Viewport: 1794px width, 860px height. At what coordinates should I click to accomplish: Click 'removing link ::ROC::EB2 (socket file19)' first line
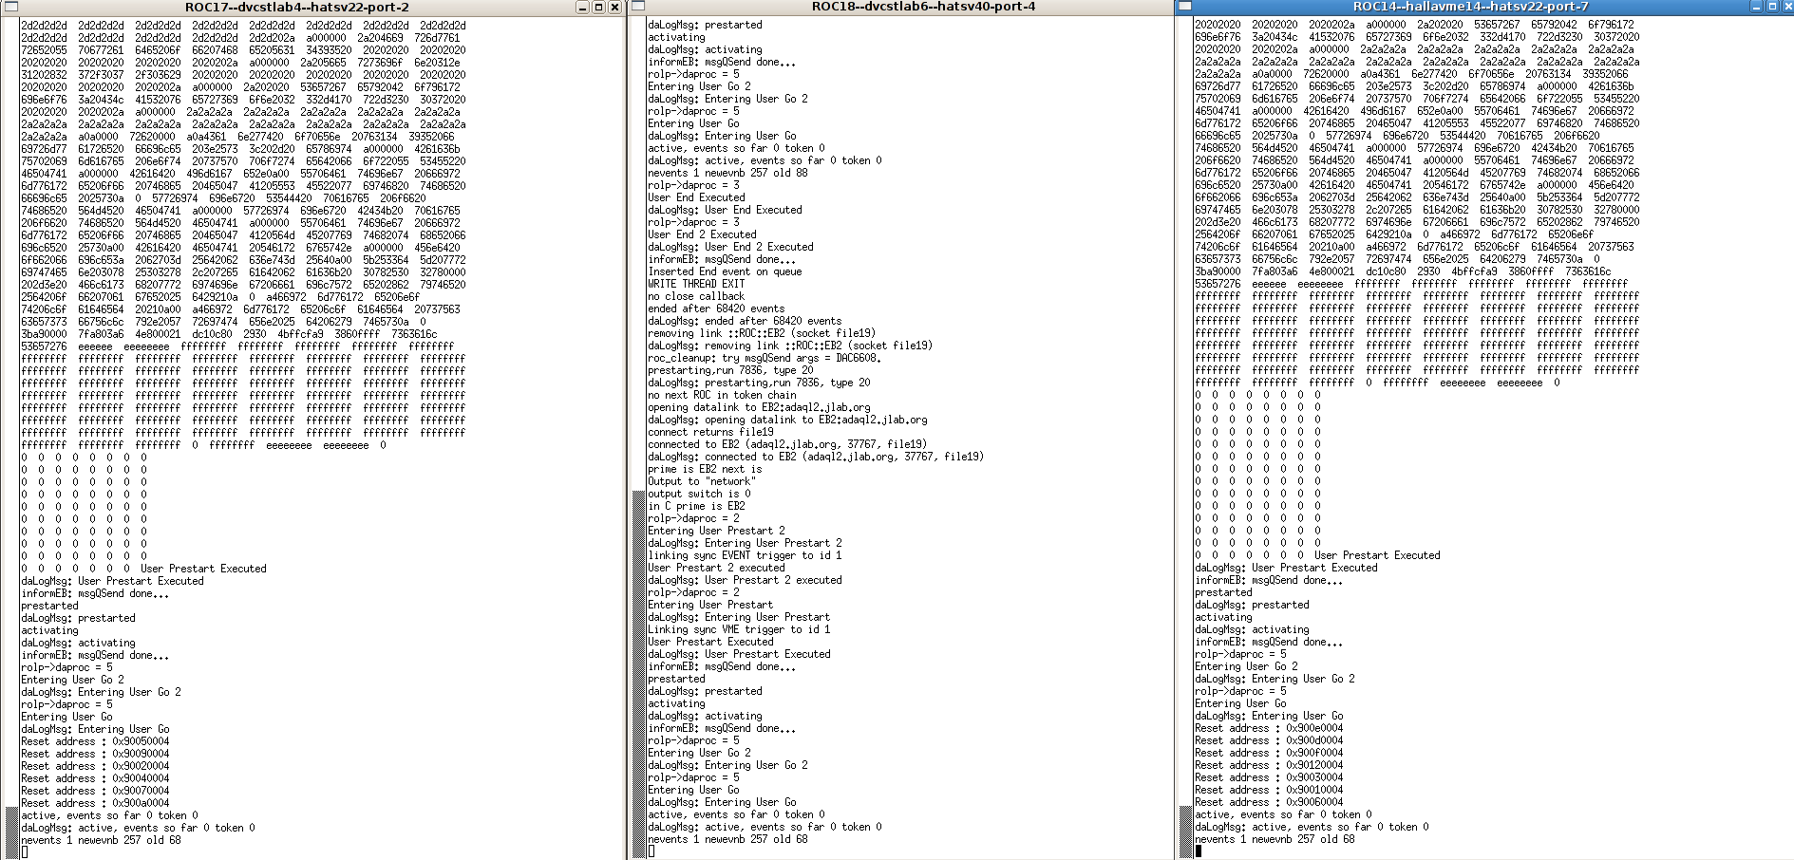click(762, 333)
